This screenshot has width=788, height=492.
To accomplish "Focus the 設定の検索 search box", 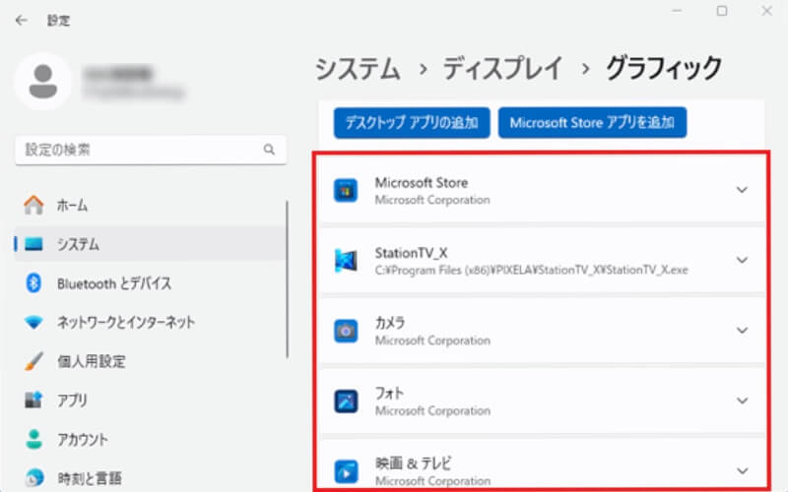I will pyautogui.click(x=151, y=150).
